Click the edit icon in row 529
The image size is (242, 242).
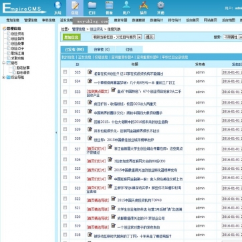tap(90, 129)
